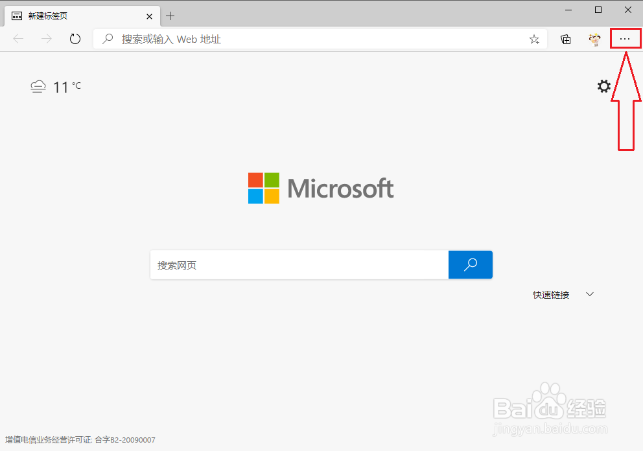Viewport: 643px width, 451px height.
Task: Open the Settings and more menu
Action: (x=625, y=39)
